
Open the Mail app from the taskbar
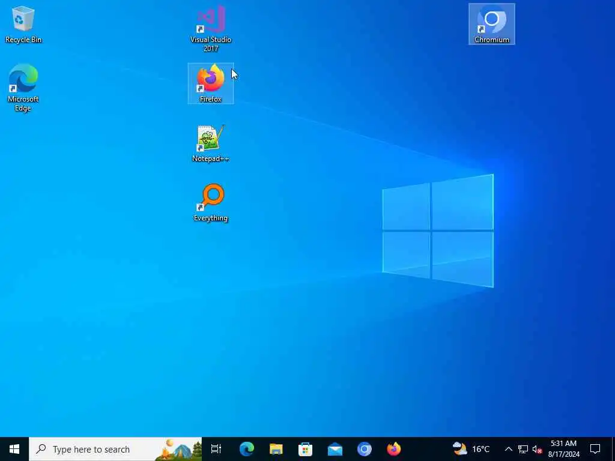335,449
